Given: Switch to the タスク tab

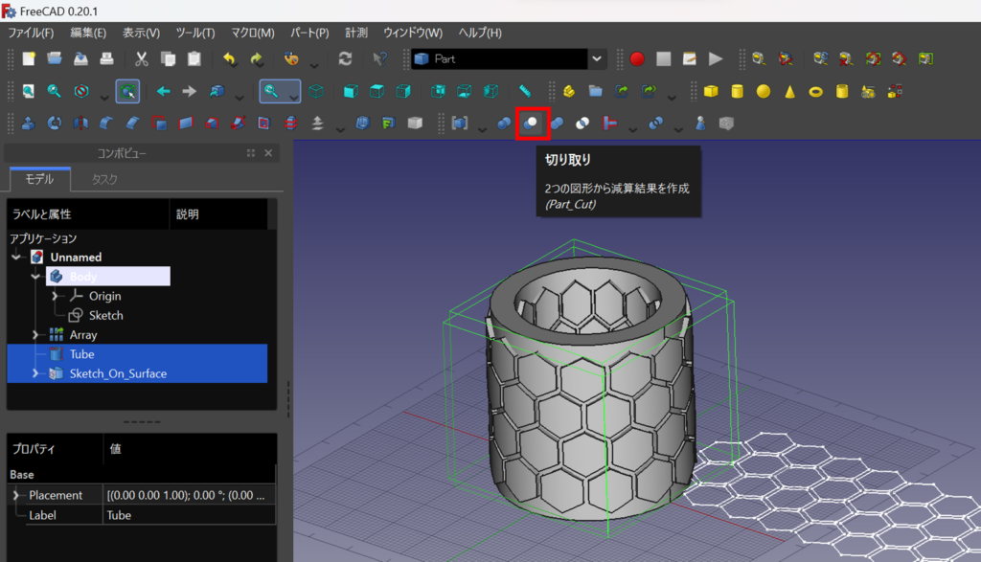Looking at the screenshot, I should point(104,179).
